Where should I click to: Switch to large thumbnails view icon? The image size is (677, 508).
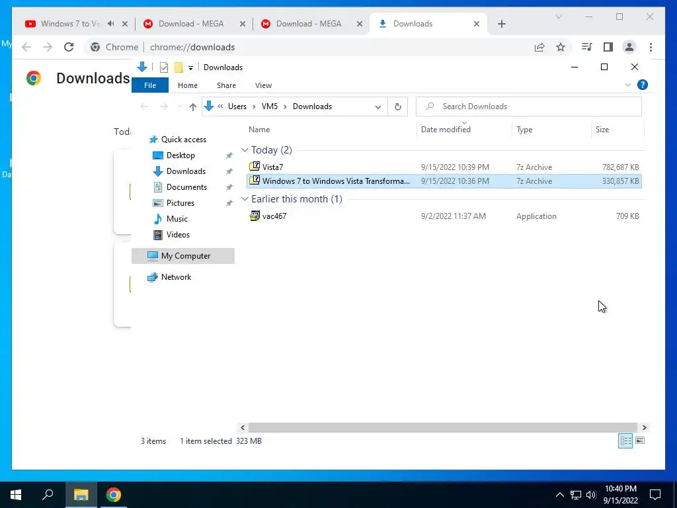point(640,441)
